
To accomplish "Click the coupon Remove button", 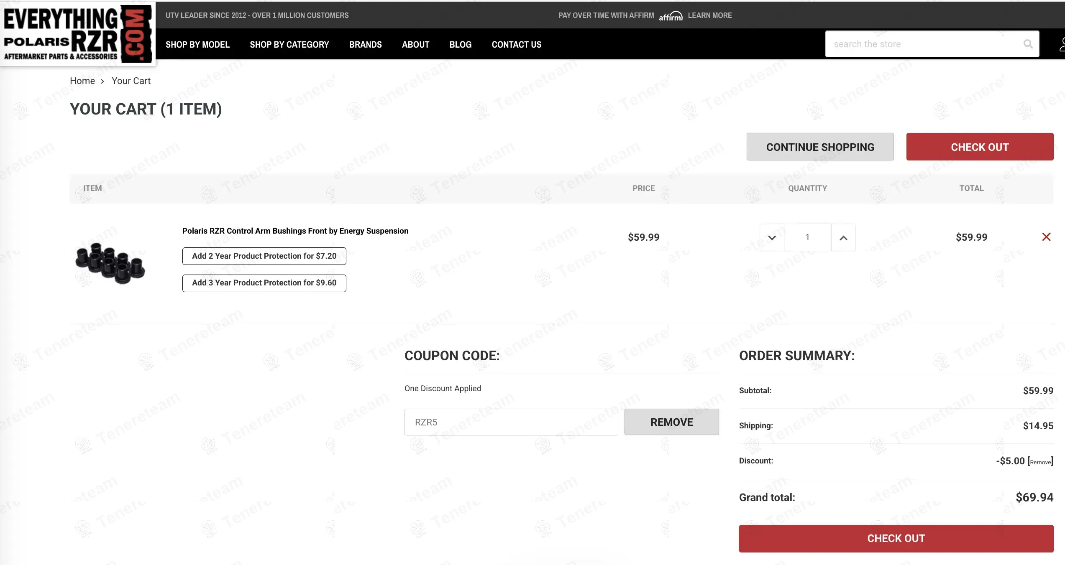I will 671,422.
